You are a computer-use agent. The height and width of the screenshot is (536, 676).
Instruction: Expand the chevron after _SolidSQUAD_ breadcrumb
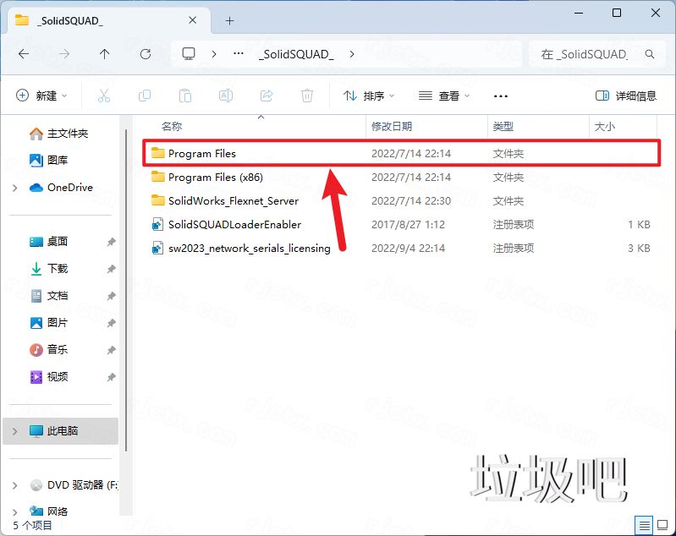352,54
